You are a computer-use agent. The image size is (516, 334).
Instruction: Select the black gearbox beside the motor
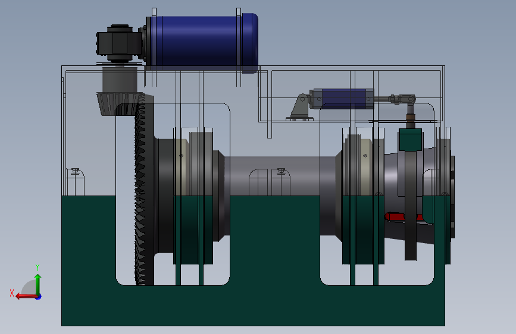pos(120,43)
